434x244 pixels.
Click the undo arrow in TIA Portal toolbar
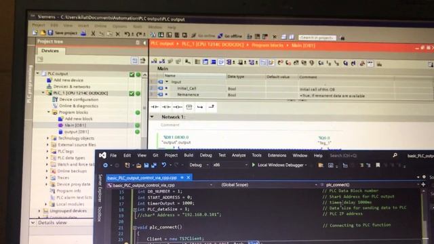[127, 35]
